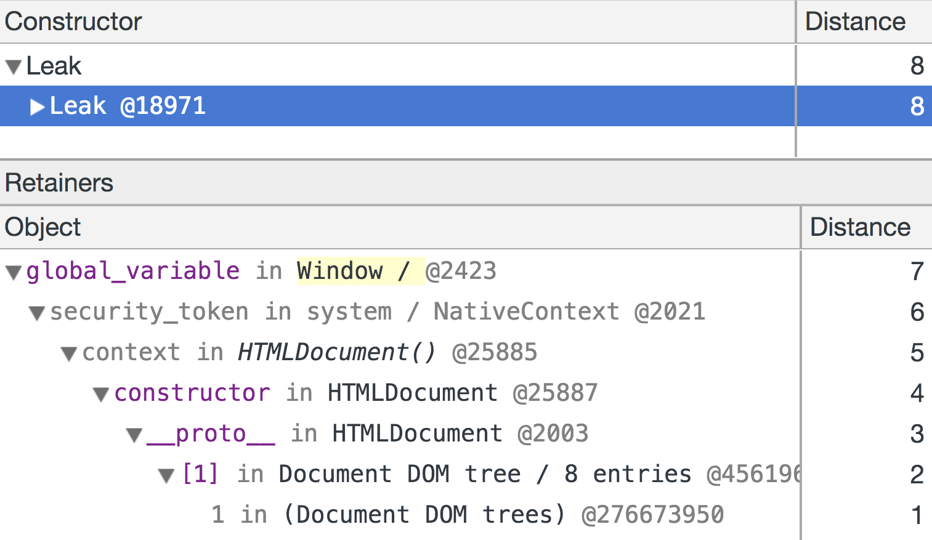Collapse the constructor in HTMLDocument node
This screenshot has height=540, width=932.
[101, 394]
